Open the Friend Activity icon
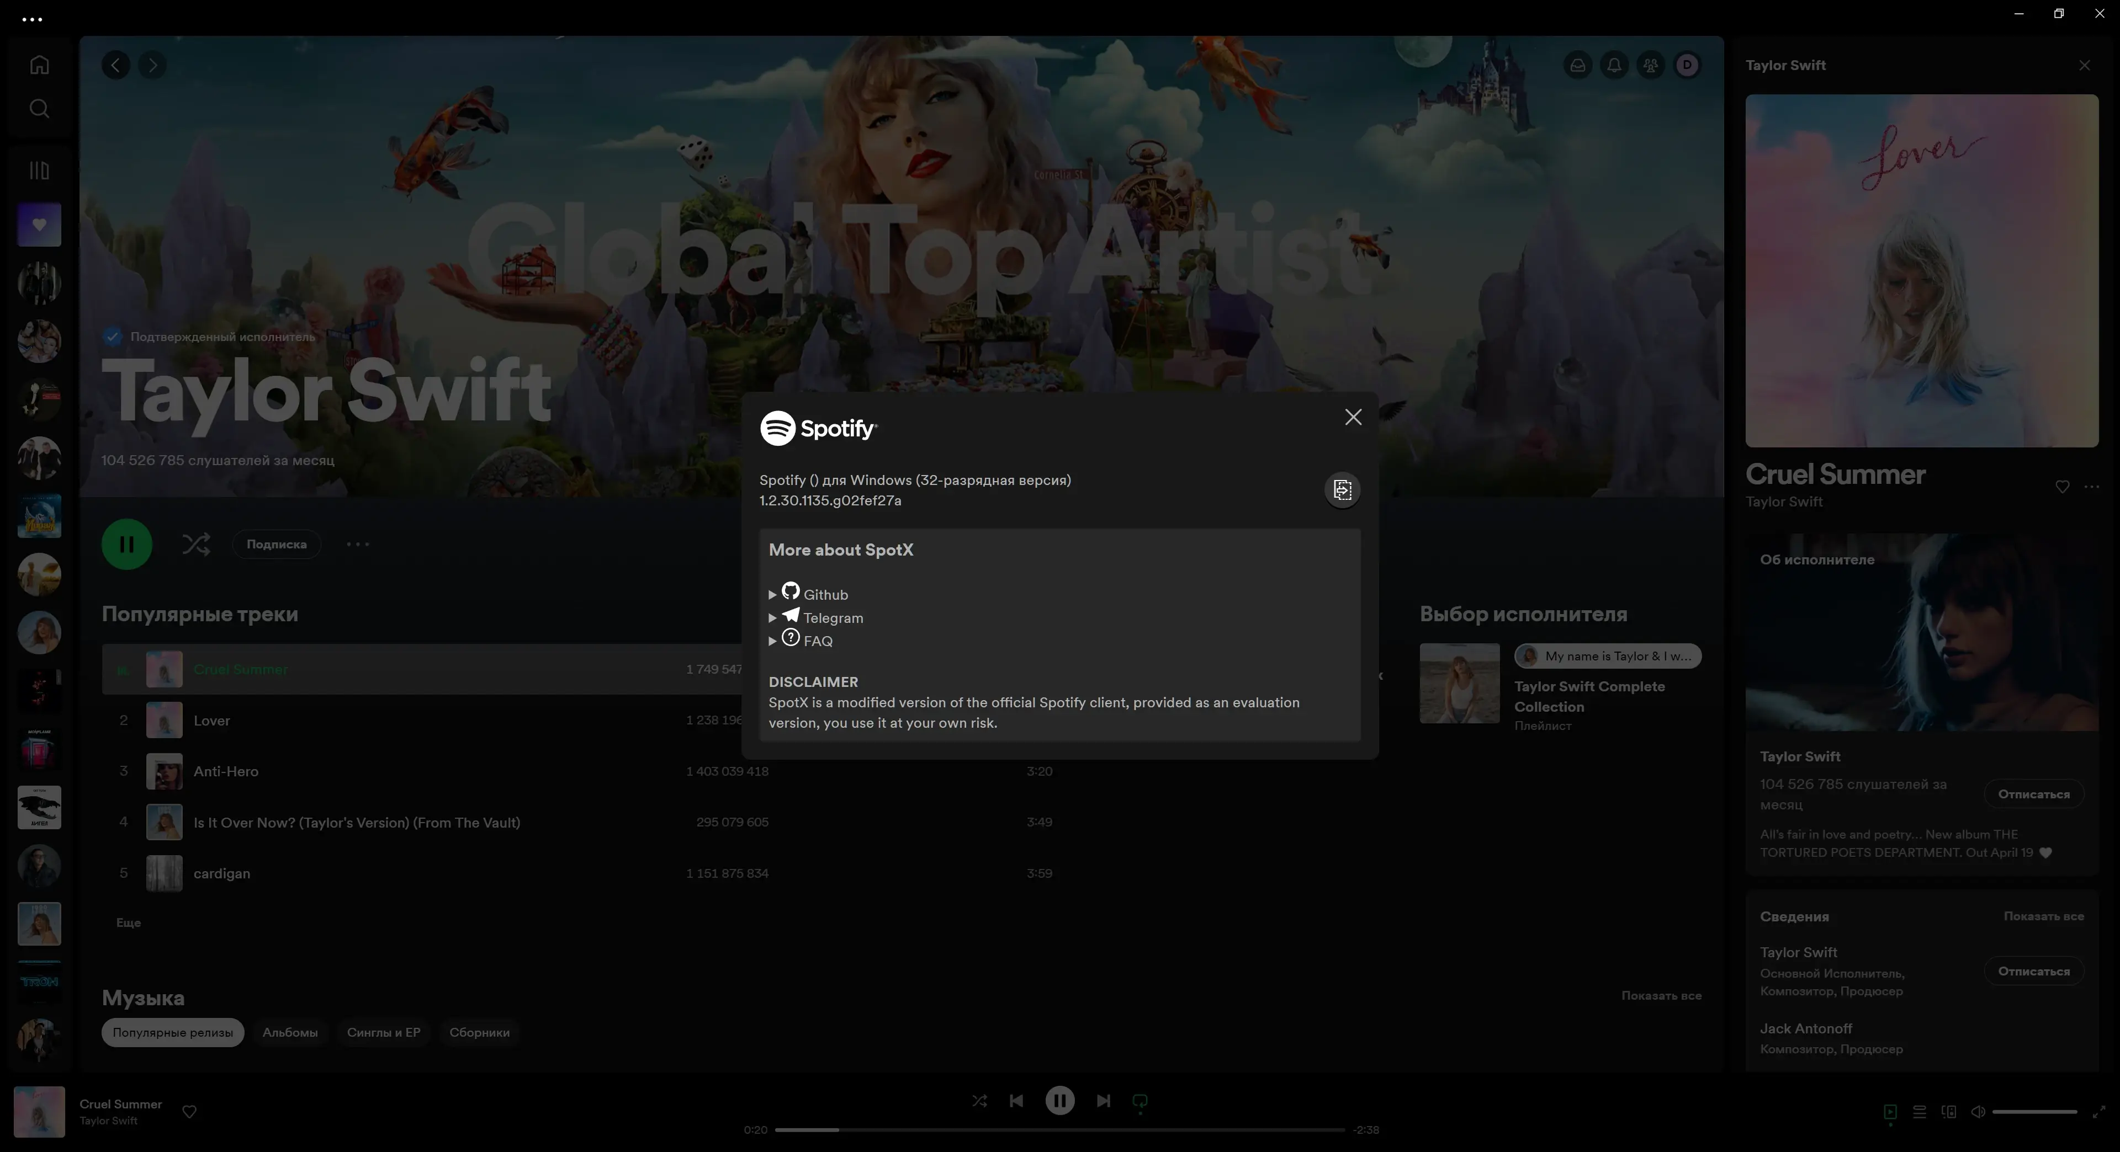This screenshot has width=2120, height=1152. (x=1650, y=65)
